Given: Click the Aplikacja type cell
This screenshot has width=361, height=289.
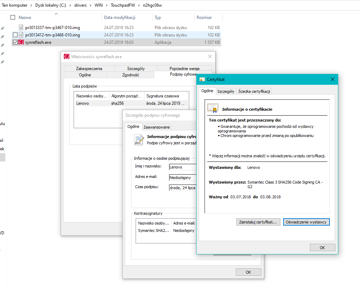Looking at the screenshot, I should [163, 42].
